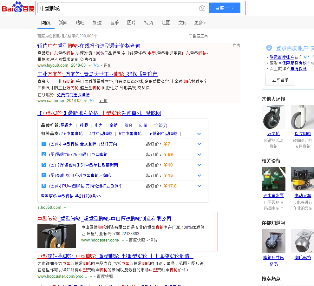Open the 更多» tab menu

200,23
